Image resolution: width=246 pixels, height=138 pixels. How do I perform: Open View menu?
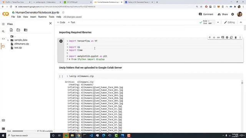coord(26,17)
